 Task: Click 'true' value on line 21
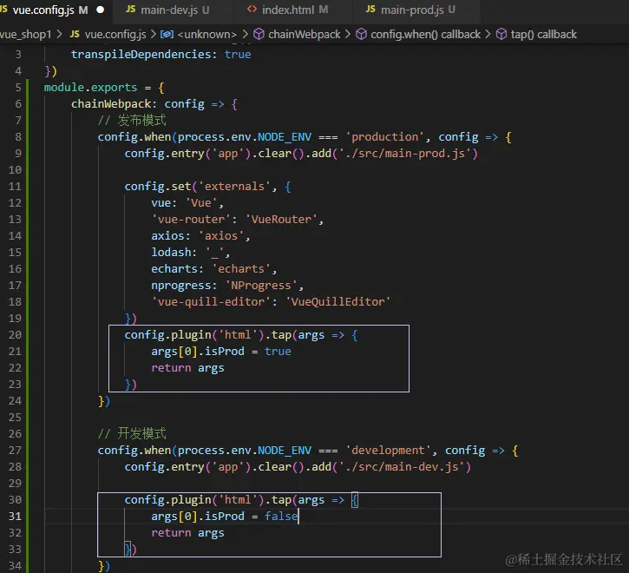click(x=278, y=352)
